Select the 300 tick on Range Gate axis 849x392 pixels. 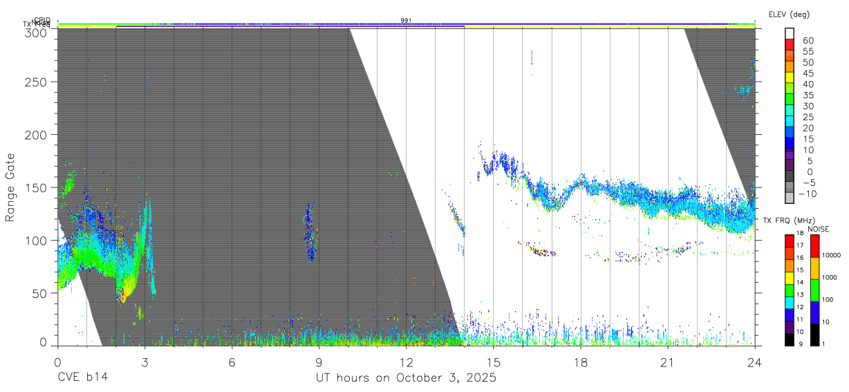37,32
